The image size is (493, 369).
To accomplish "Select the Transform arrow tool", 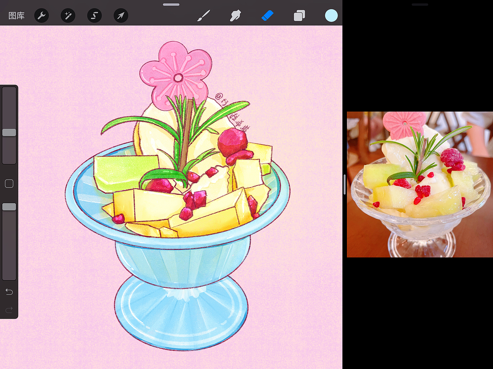I will 121,15.
